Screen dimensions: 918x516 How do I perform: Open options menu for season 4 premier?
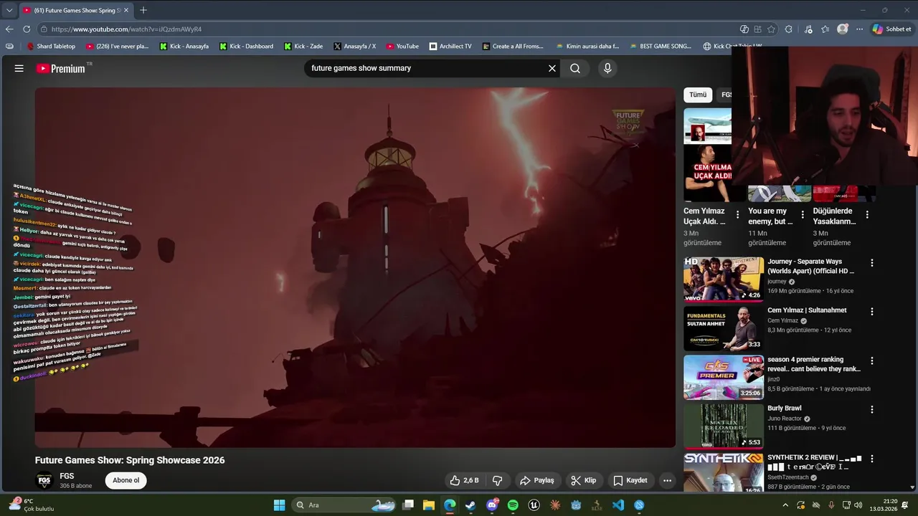tap(872, 360)
